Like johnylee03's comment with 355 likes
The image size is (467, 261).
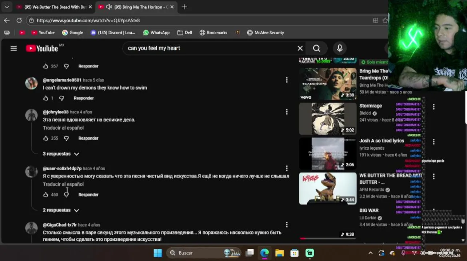tap(45, 138)
